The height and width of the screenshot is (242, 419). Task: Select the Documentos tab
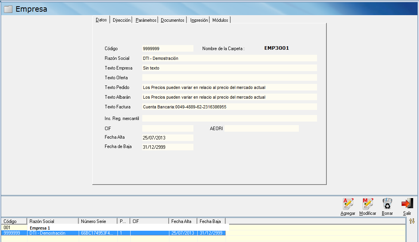coord(172,20)
